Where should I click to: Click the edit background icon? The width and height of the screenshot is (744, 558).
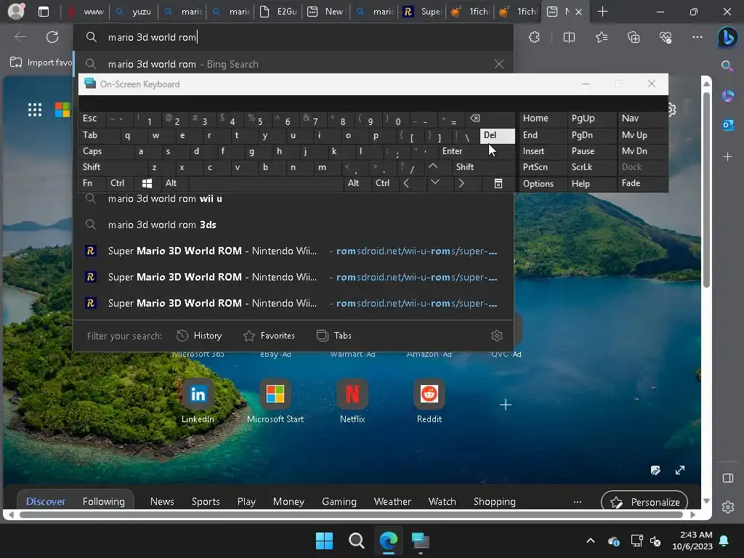655,470
